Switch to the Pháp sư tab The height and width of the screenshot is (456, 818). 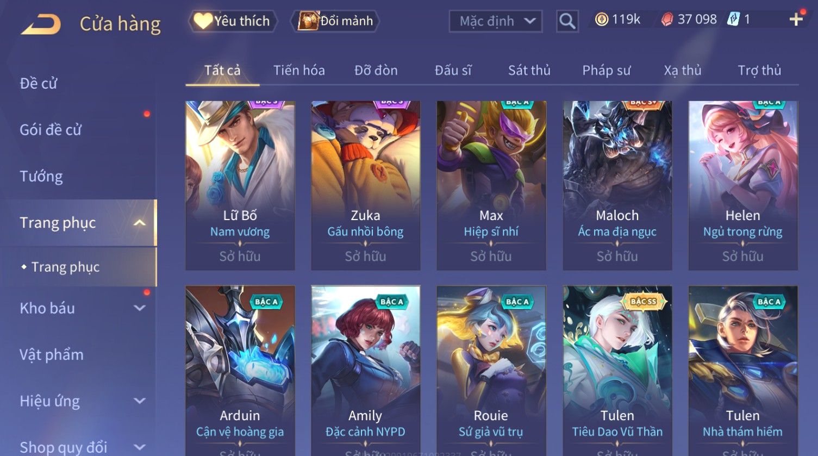click(x=606, y=70)
